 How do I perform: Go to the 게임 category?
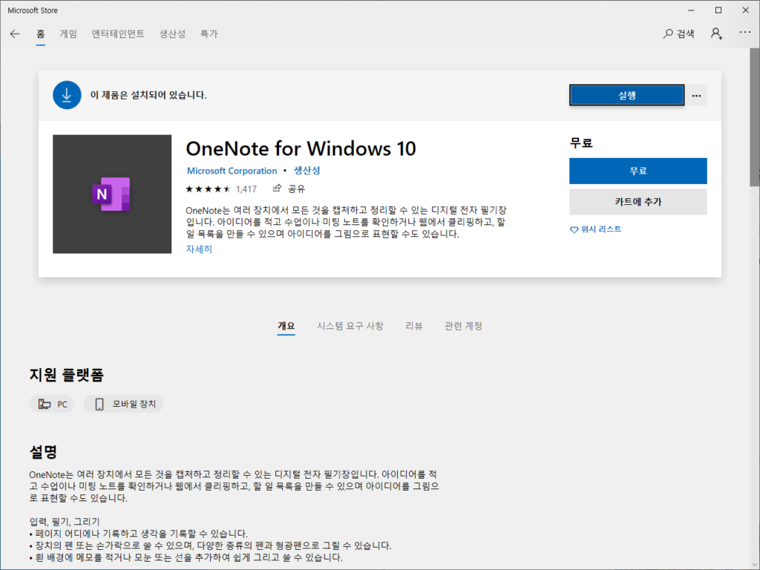pos(68,33)
